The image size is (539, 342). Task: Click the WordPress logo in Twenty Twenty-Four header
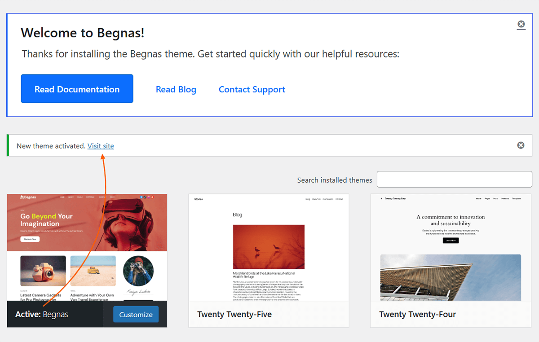click(381, 199)
